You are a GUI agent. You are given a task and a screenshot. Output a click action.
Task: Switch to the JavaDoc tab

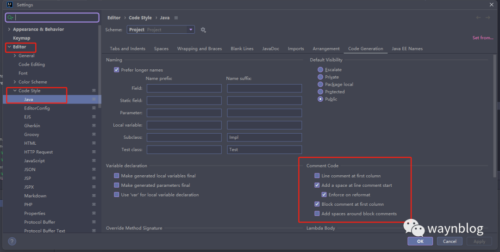271,49
